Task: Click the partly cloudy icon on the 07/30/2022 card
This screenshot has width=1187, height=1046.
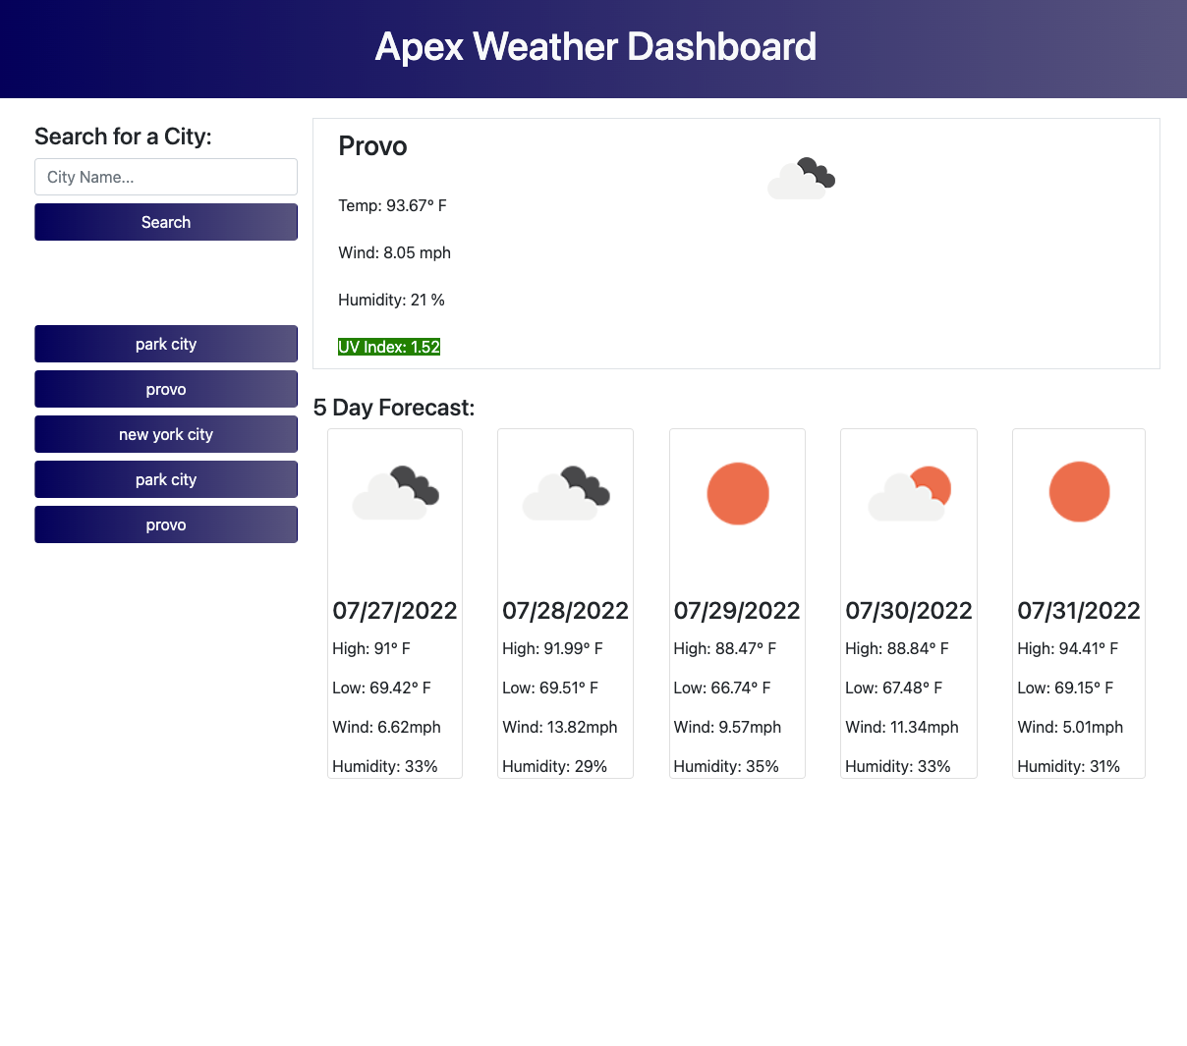Action: [x=908, y=491]
